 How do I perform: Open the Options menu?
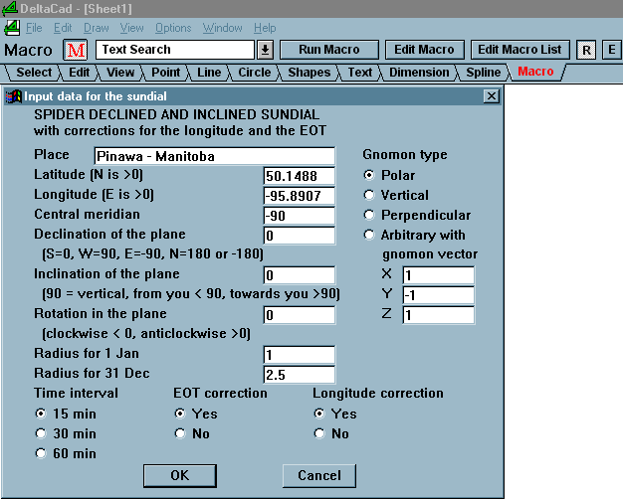[173, 28]
